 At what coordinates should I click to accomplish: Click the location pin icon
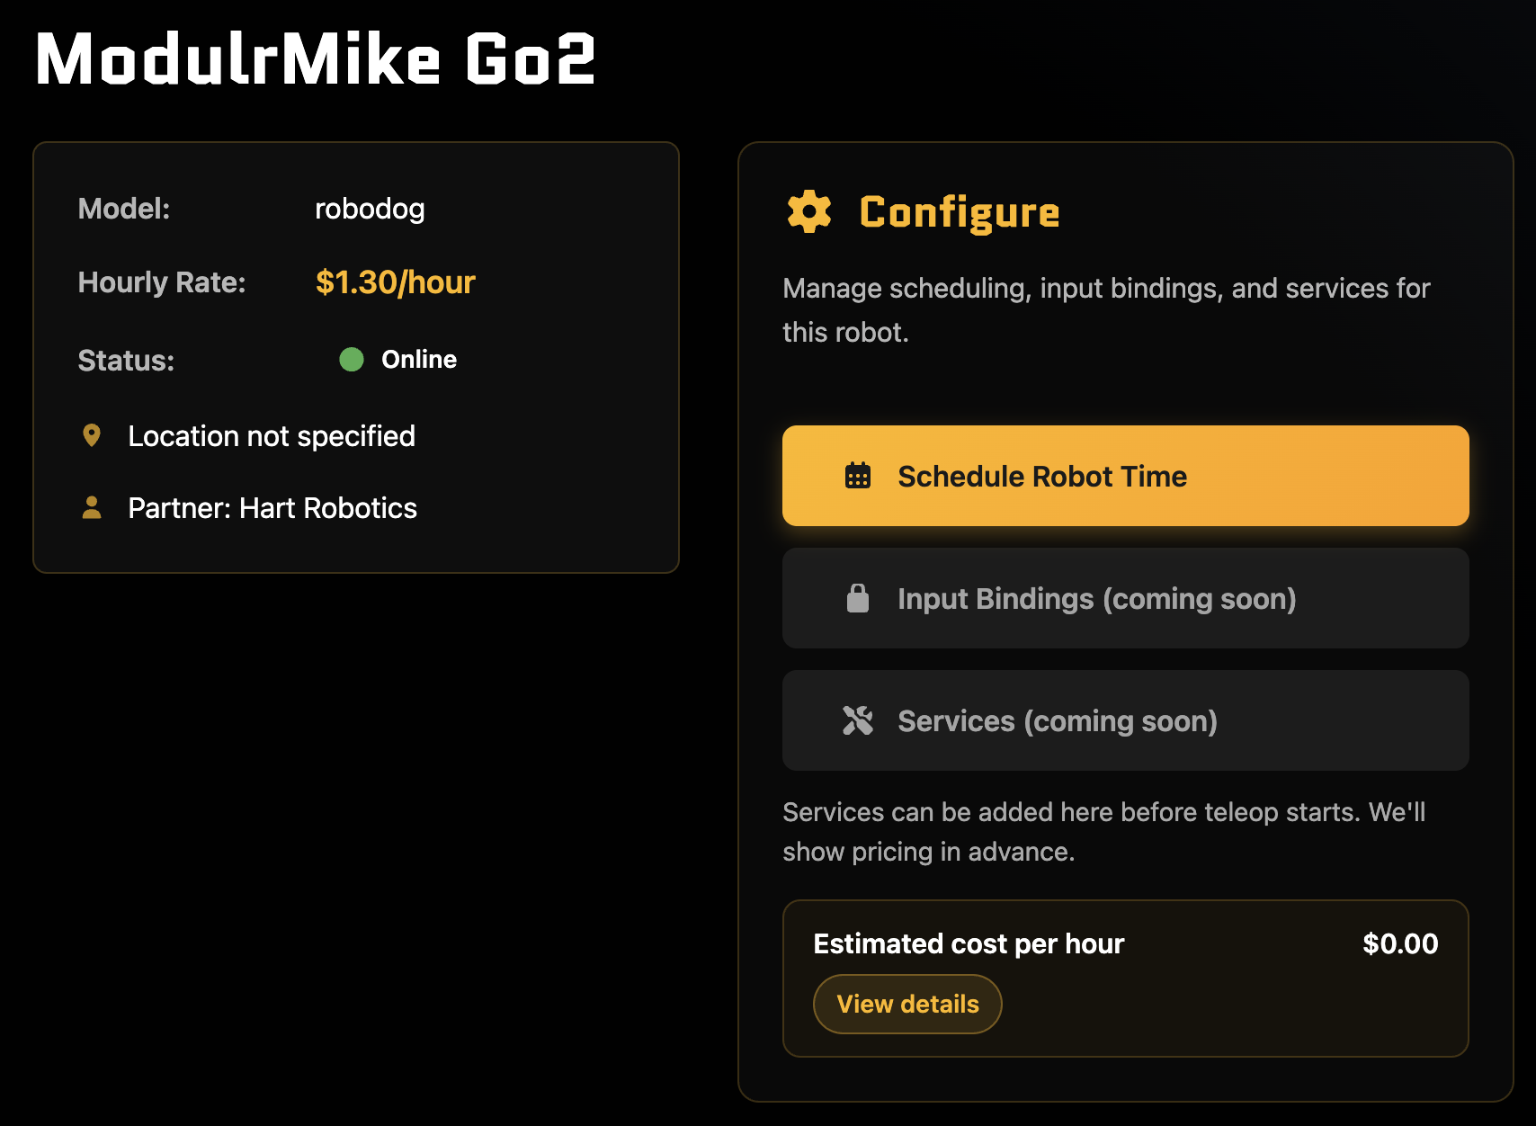point(92,436)
